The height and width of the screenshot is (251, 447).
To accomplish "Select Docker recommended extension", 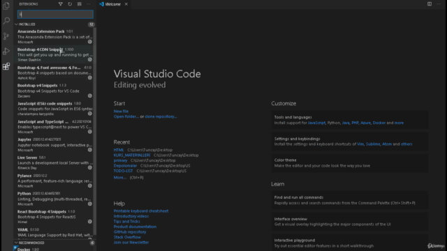I will pyautogui.click(x=54, y=248).
